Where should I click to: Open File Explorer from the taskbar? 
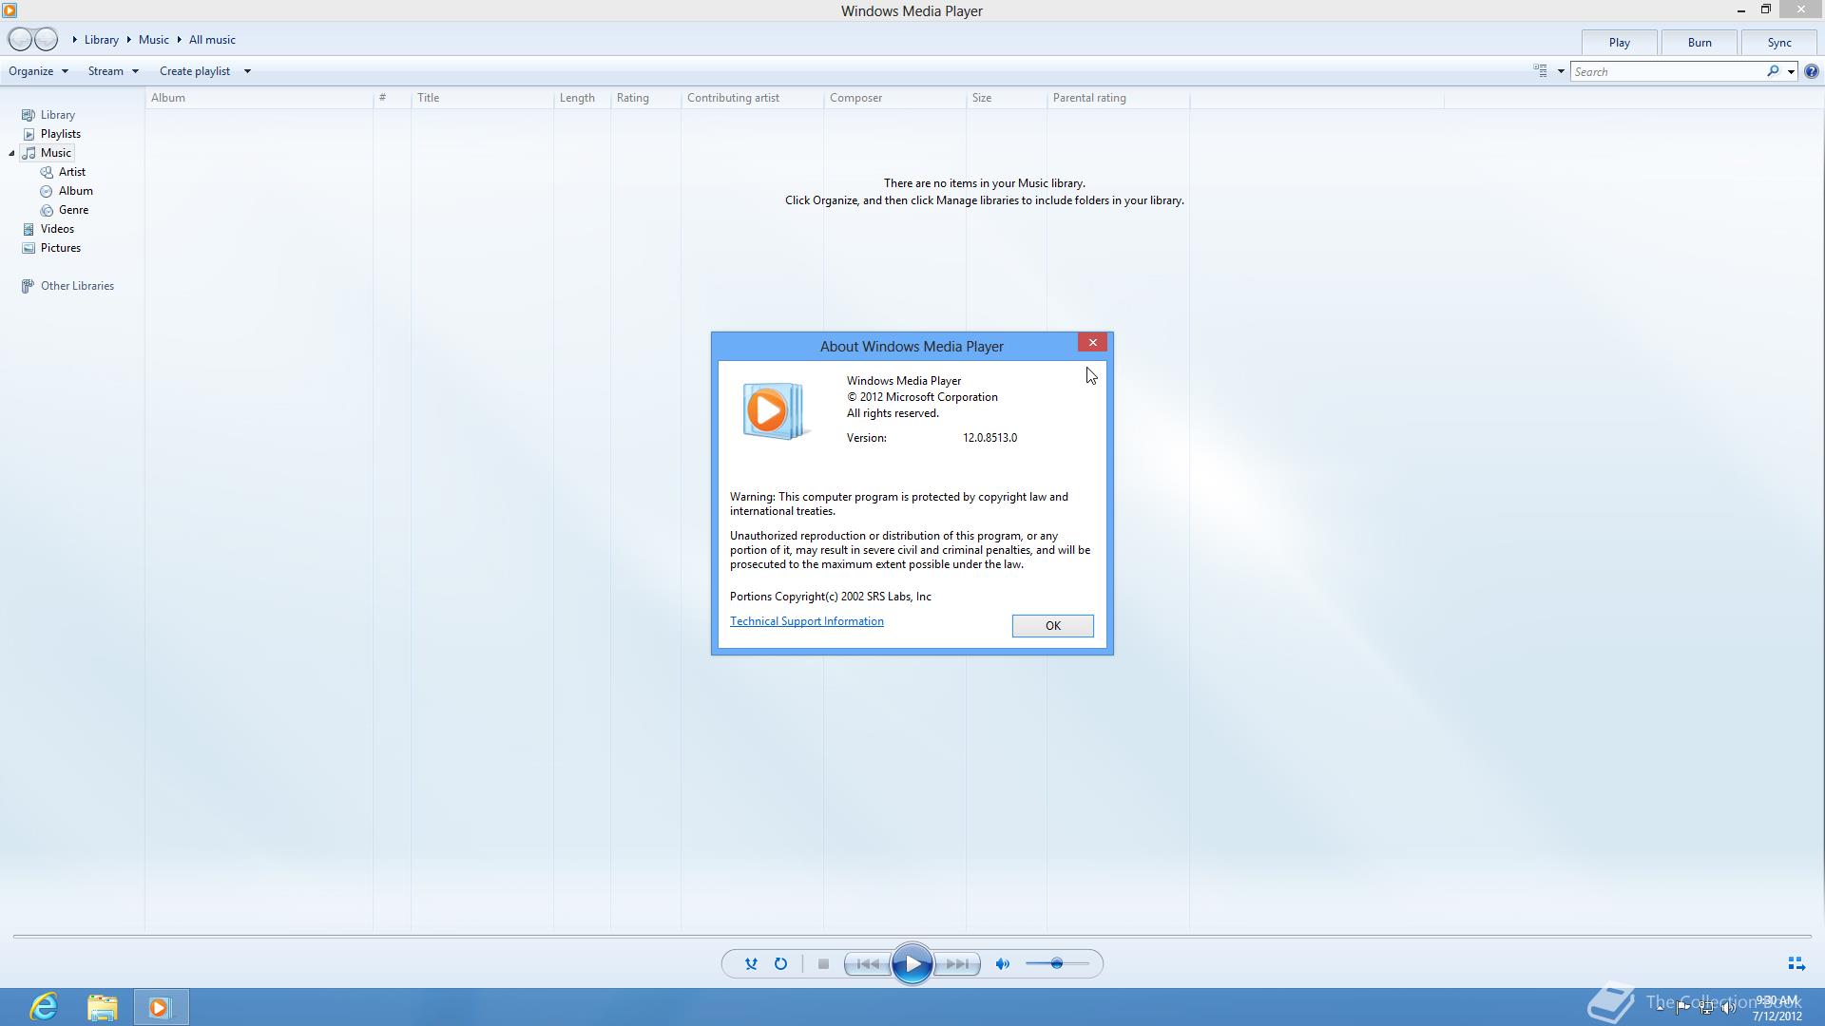[103, 1007]
